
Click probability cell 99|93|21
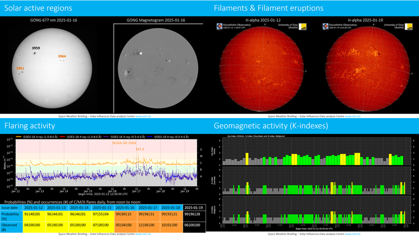[x=172, y=216]
